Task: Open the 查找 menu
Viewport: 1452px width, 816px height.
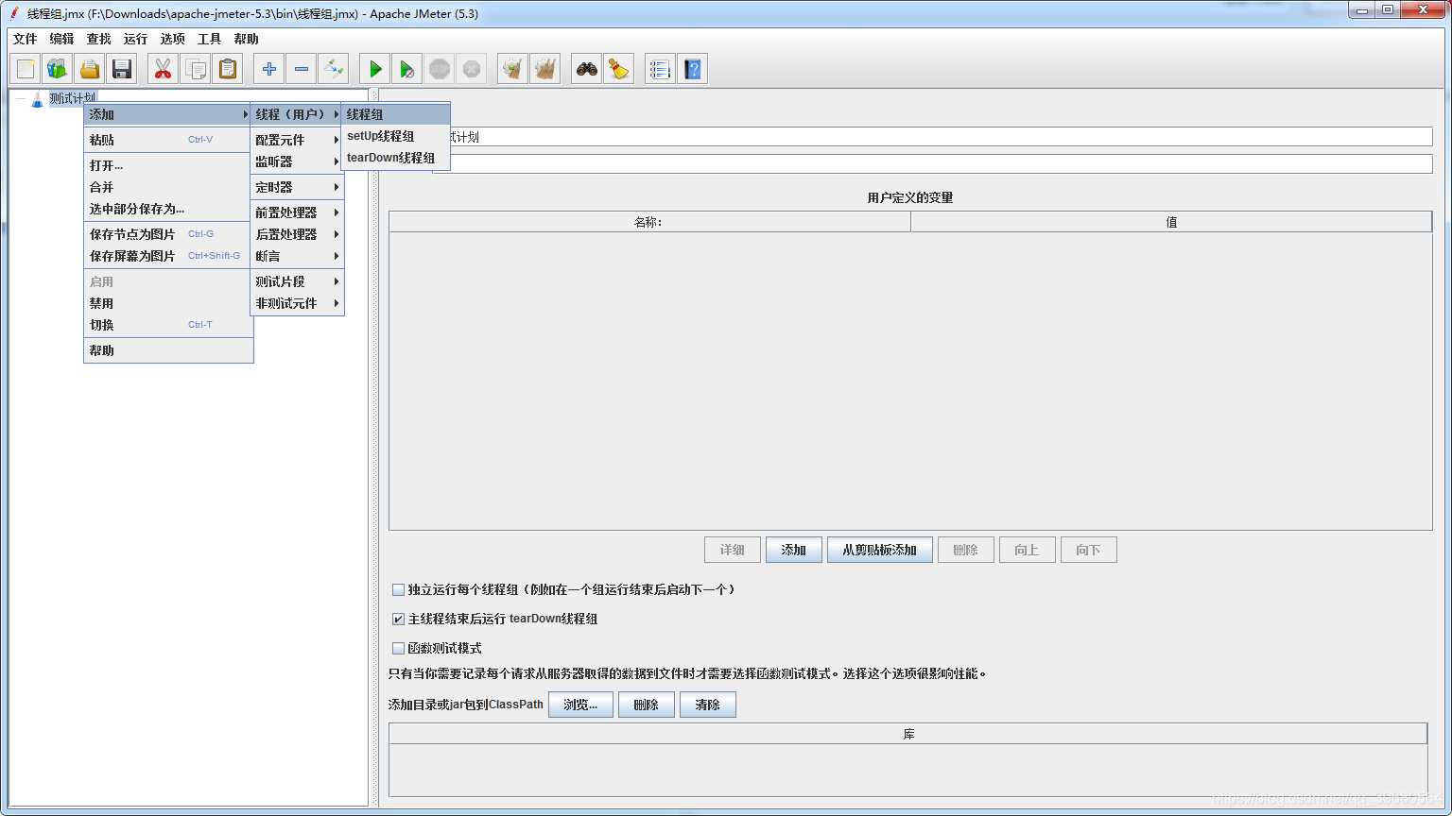Action: tap(99, 39)
